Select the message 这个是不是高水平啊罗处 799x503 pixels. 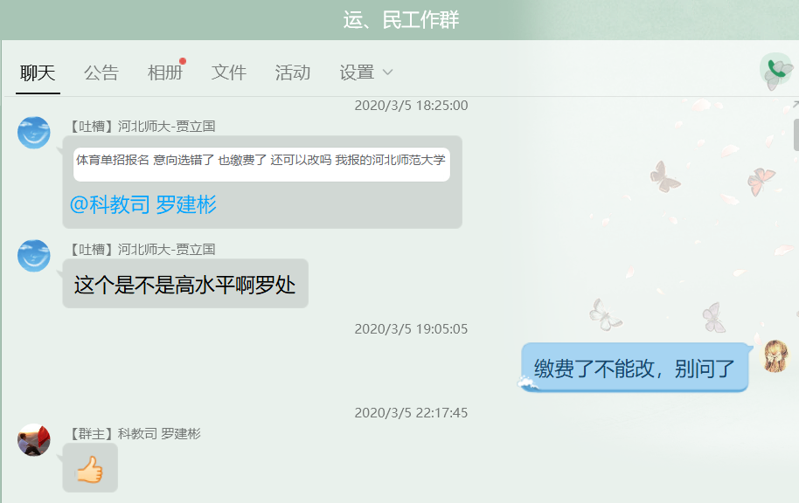pyautogui.click(x=184, y=283)
